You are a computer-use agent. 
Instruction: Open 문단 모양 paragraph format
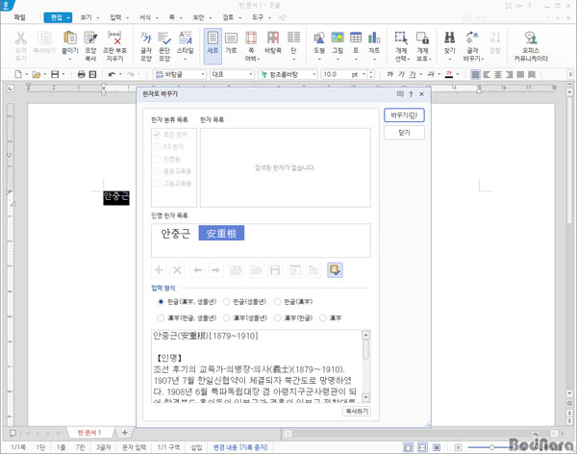pos(164,46)
